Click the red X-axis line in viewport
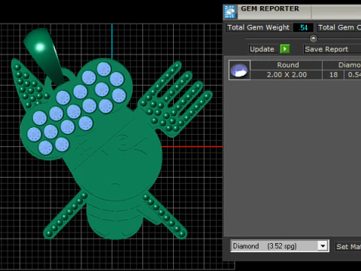This screenshot has width=361, height=271. coord(192,147)
